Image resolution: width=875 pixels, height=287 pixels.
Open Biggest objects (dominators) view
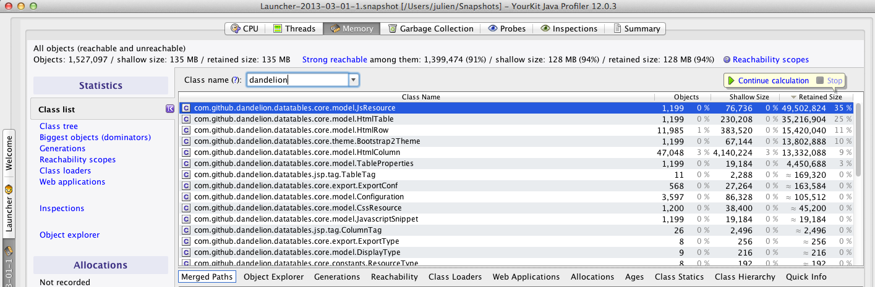coord(95,137)
